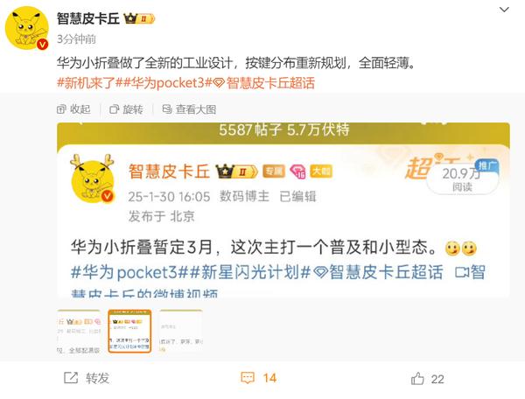This screenshot has width=525, height=399.
Task: Click the collapse icon next to 收起
Action: (x=61, y=109)
